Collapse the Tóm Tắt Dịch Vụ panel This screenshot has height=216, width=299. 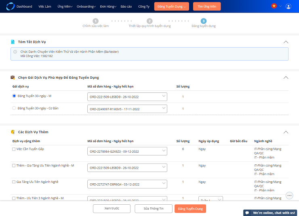(286, 42)
